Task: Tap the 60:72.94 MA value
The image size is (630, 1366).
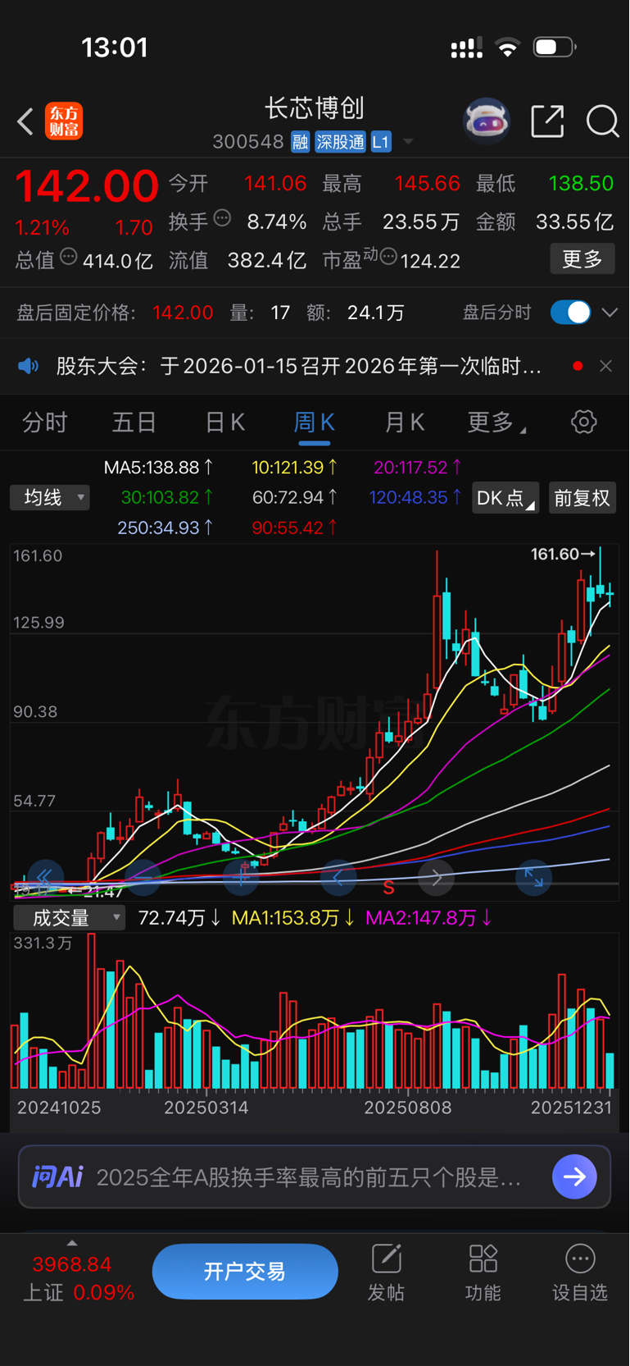Action: [294, 497]
